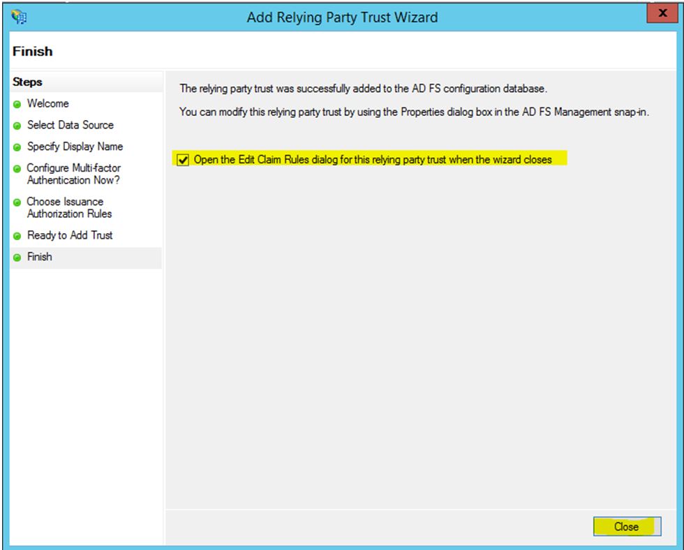Click the green bullet beside Configure Multi-factor Authentication
This screenshot has width=684, height=550.
point(17,169)
